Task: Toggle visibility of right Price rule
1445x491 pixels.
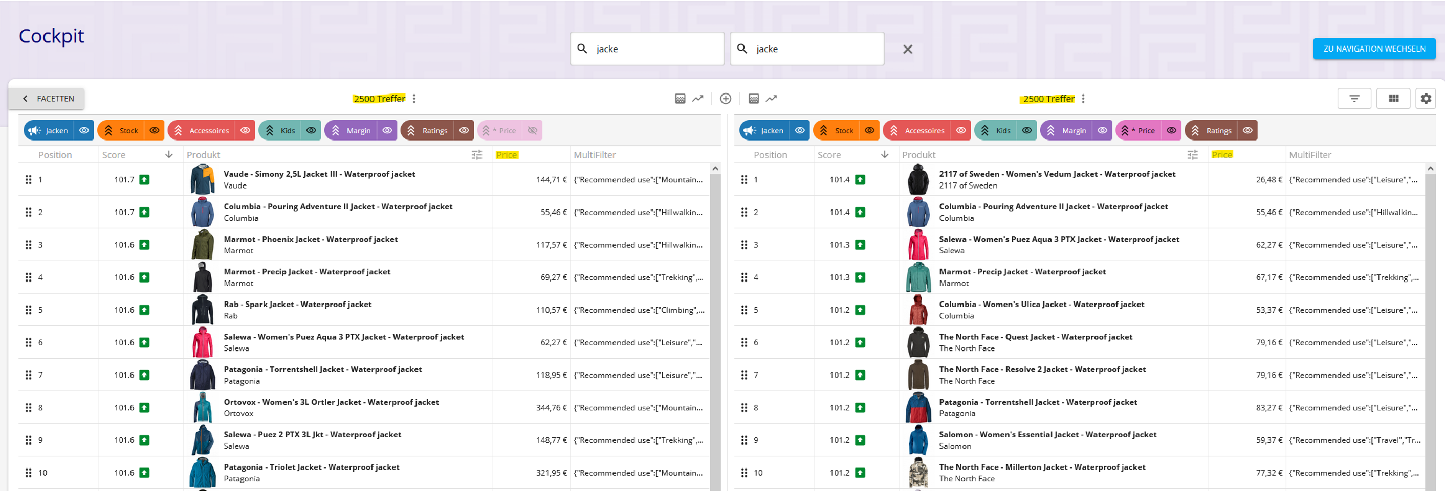Action: click(1171, 130)
